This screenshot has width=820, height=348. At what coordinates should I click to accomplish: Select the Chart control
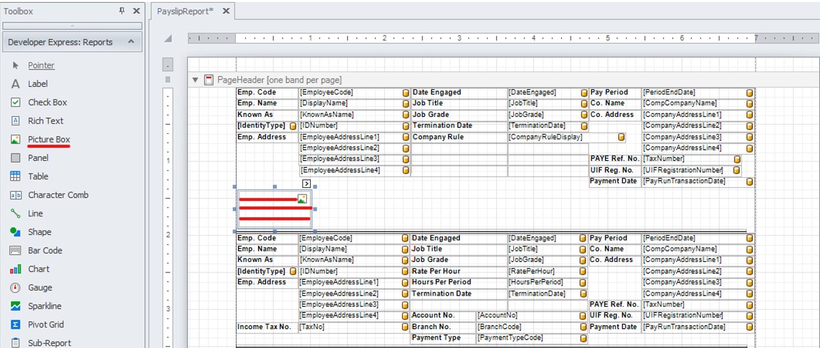click(38, 269)
